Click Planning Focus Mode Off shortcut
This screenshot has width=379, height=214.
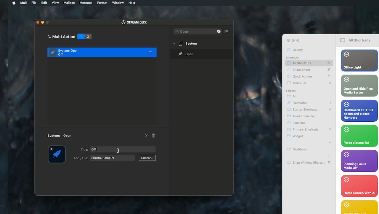[x=359, y=161]
